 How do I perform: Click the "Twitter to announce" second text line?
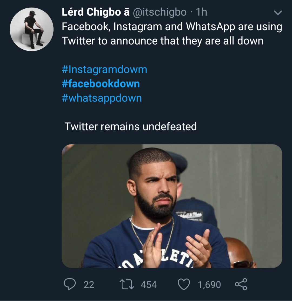point(162,41)
